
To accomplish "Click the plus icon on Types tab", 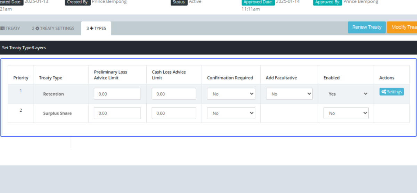I will (92, 28).
